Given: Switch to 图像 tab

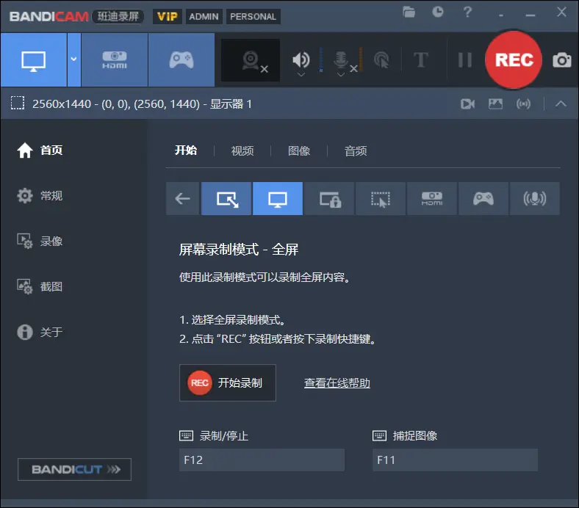Looking at the screenshot, I should coord(299,150).
